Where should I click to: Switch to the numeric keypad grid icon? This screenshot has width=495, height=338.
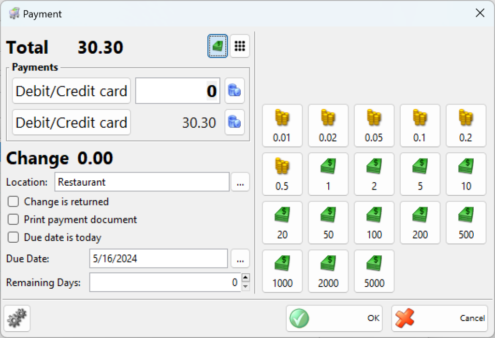[x=240, y=46]
